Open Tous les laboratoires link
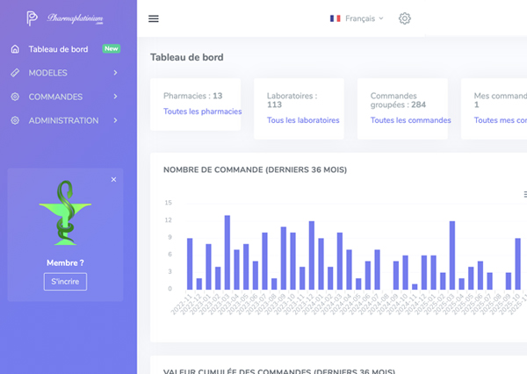The image size is (527, 374). 303,120
